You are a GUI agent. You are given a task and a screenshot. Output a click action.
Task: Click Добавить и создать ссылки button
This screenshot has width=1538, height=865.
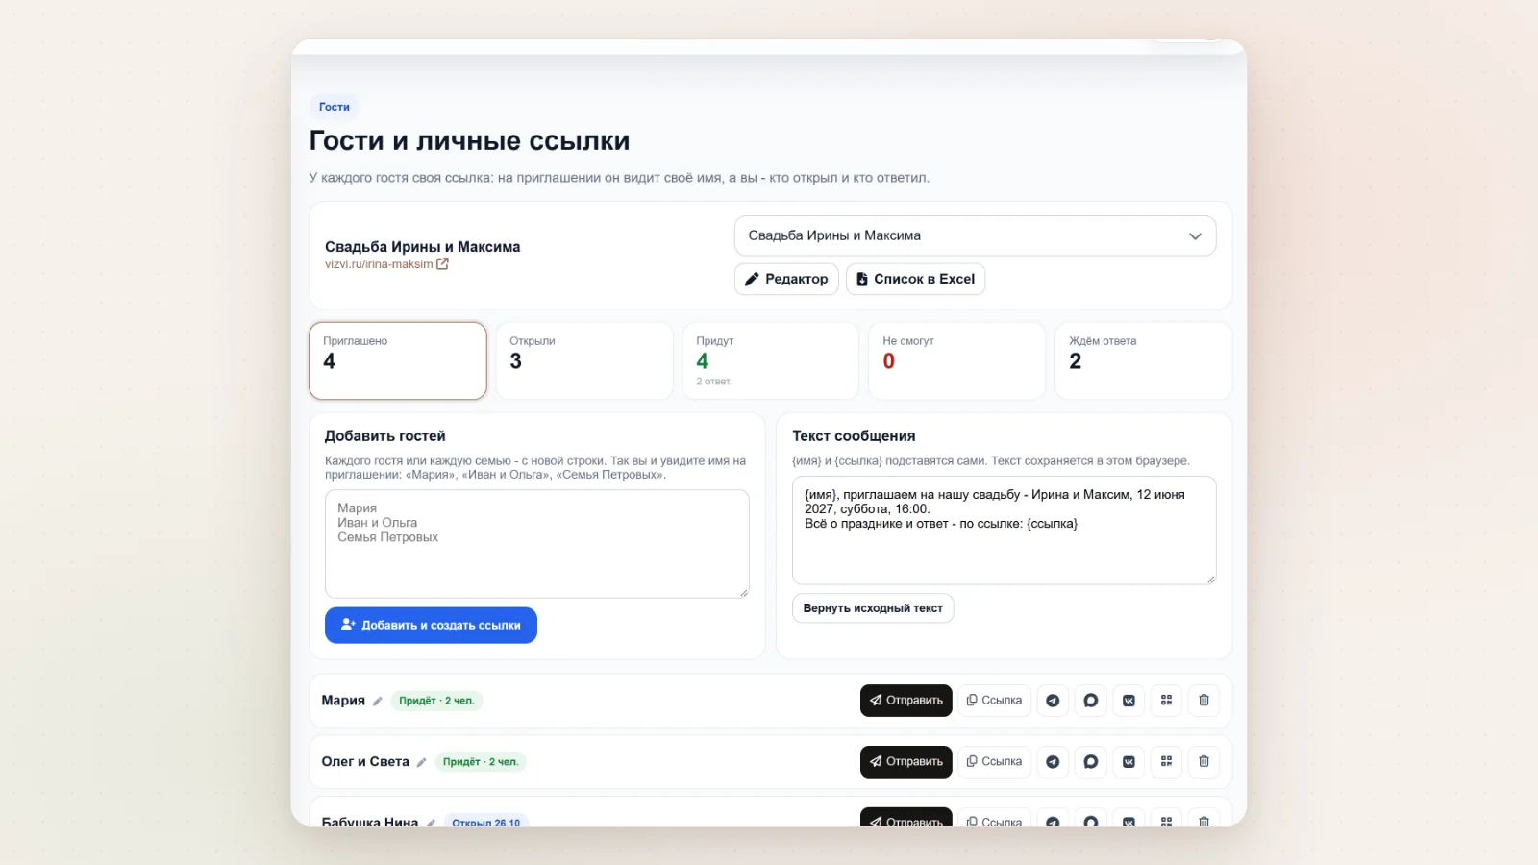(431, 626)
